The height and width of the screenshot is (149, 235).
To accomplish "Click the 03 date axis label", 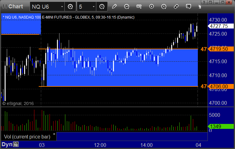I will point(42,145).
